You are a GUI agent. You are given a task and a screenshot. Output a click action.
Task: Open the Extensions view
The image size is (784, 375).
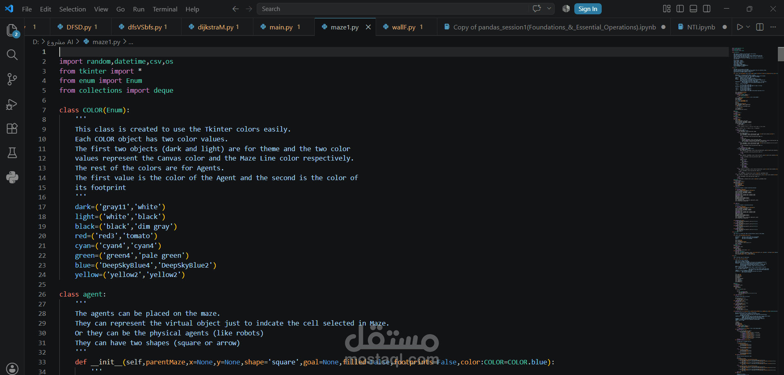click(x=12, y=129)
